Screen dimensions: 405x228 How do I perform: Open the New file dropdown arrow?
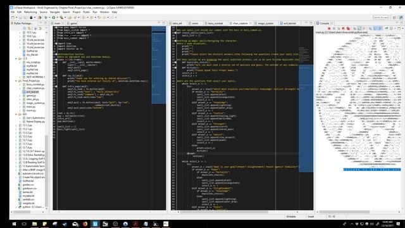tap(16, 18)
